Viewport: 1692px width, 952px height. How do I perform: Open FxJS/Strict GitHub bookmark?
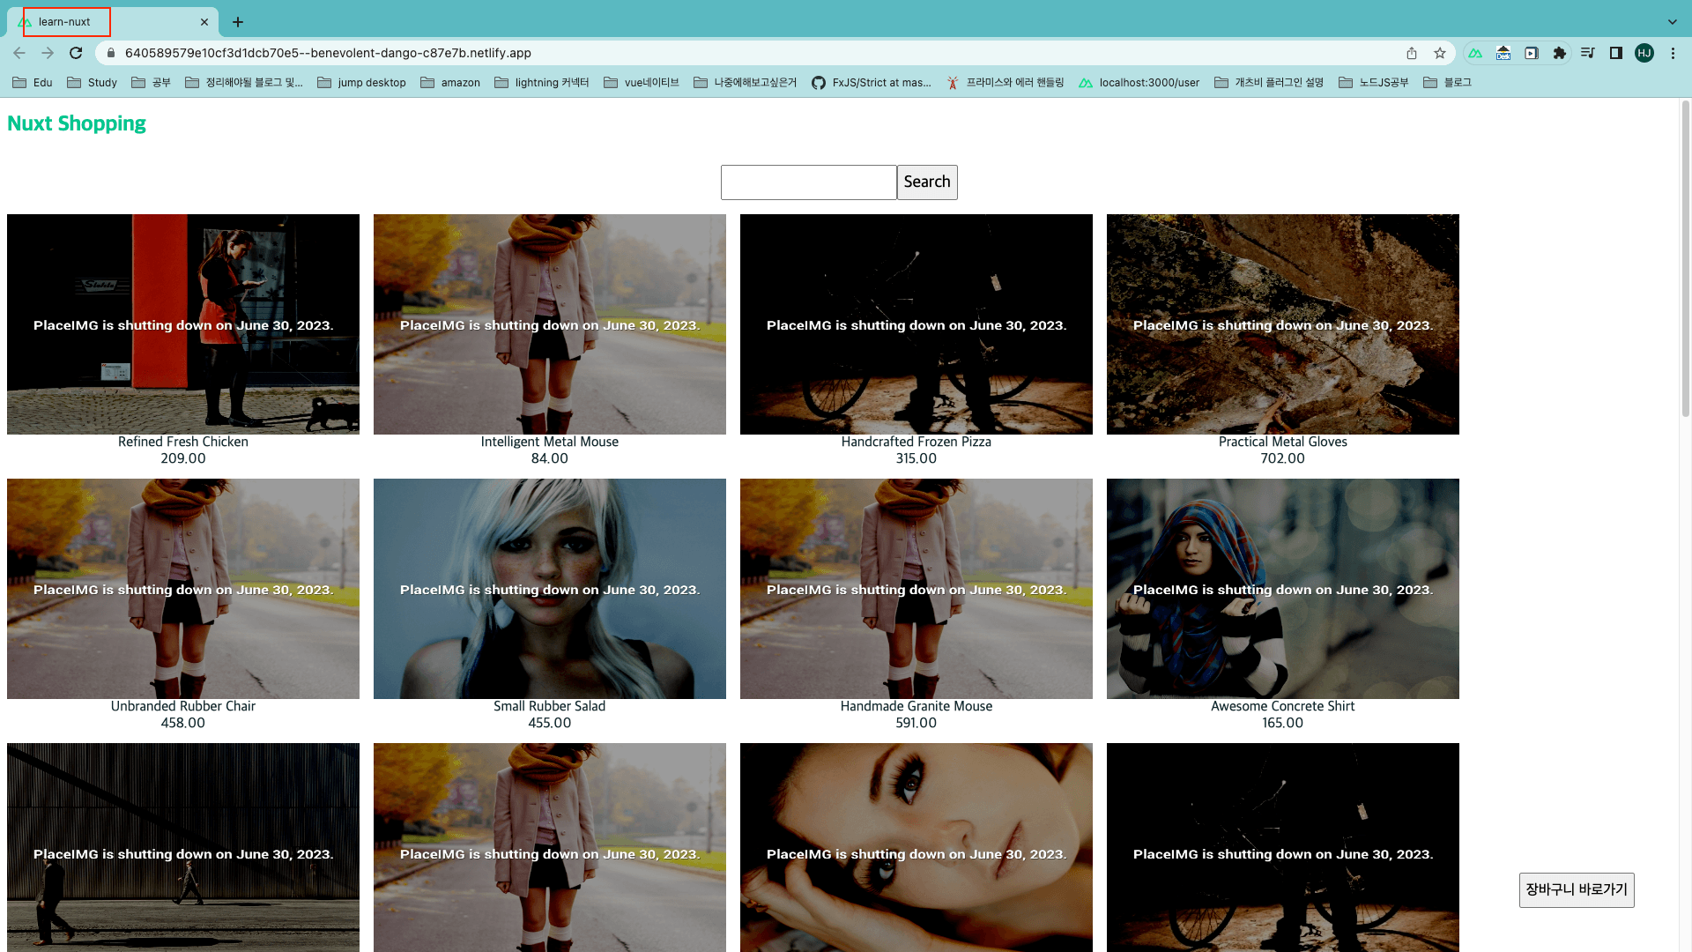[871, 82]
